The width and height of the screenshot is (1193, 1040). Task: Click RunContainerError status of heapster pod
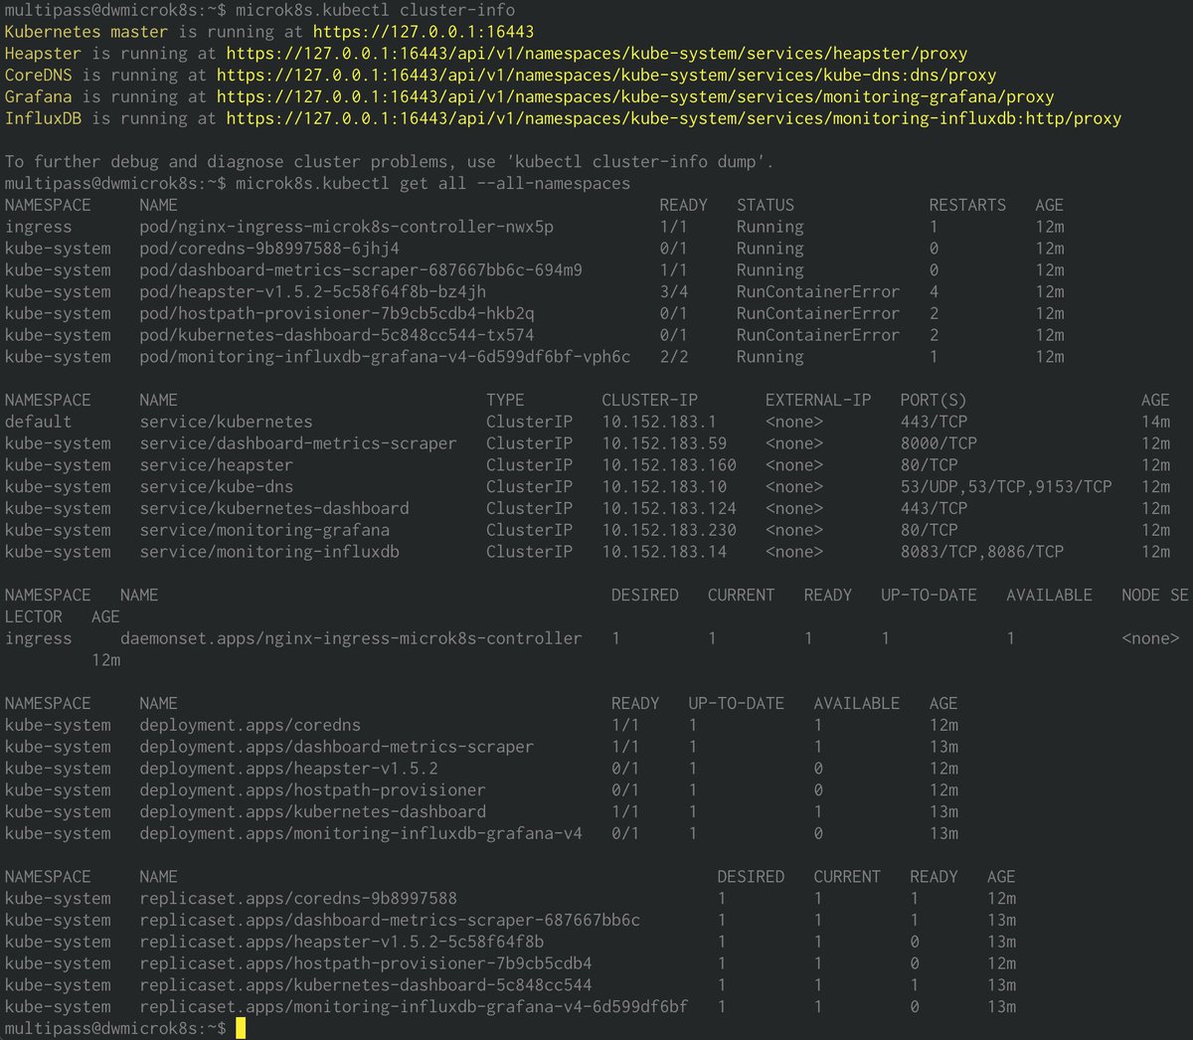point(818,292)
